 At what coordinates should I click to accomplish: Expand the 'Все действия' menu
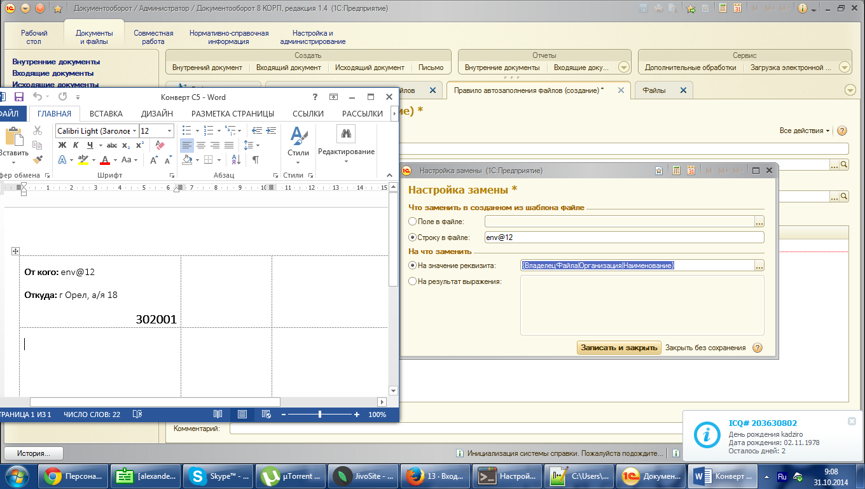point(805,131)
